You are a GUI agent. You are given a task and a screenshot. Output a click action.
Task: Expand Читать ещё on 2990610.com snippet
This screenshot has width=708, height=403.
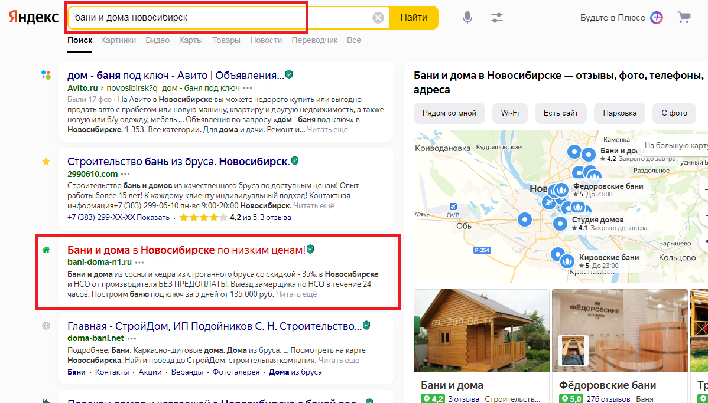(314, 205)
